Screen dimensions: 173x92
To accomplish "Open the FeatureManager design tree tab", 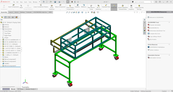I will [2, 17].
